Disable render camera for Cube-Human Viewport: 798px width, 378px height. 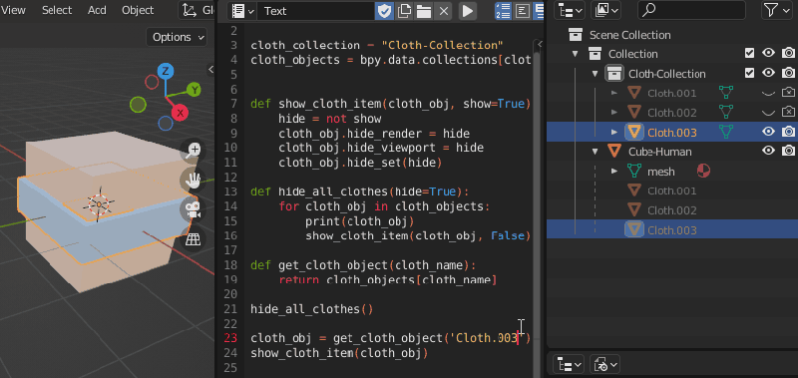[x=788, y=151]
